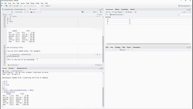This screenshot has height=109, width=193.
Task: Click the Environment search field
Action: (184, 15)
